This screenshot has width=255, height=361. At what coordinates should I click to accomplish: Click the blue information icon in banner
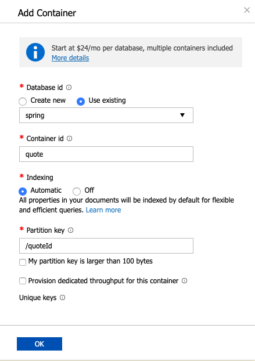click(x=35, y=52)
